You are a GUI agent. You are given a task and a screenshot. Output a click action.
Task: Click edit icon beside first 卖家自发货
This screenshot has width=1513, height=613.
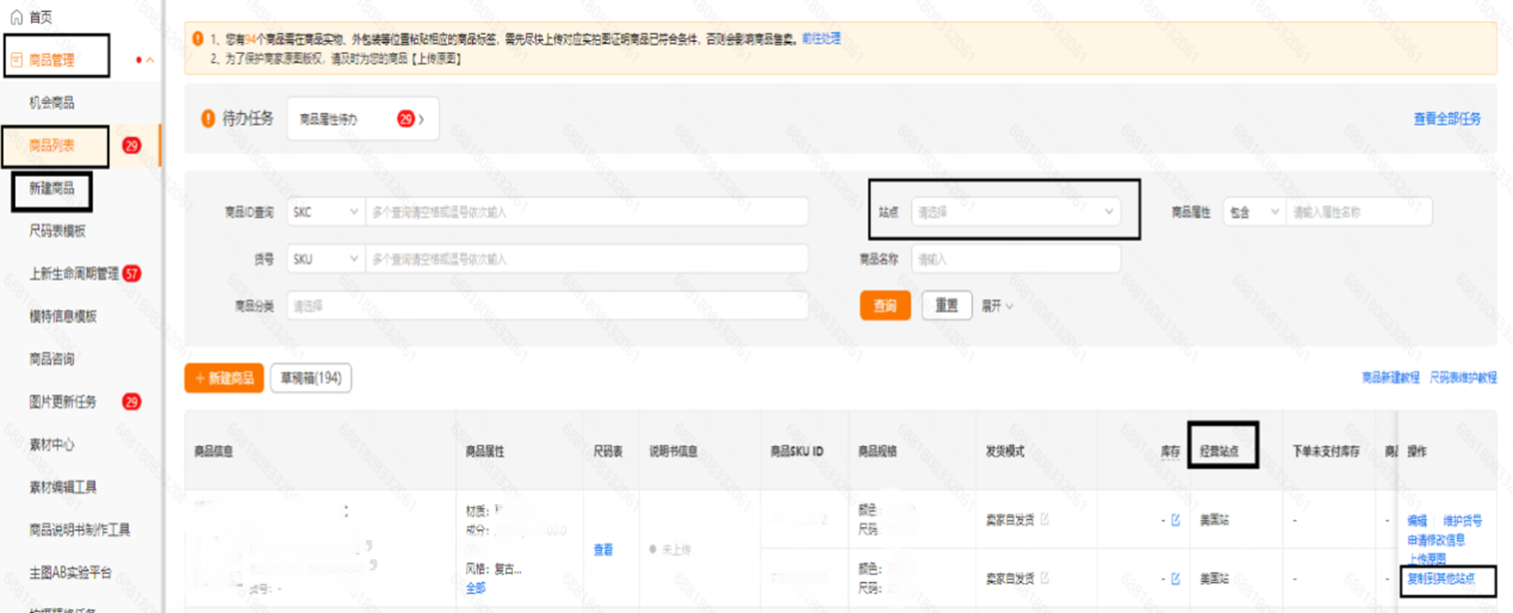[x=1045, y=520]
